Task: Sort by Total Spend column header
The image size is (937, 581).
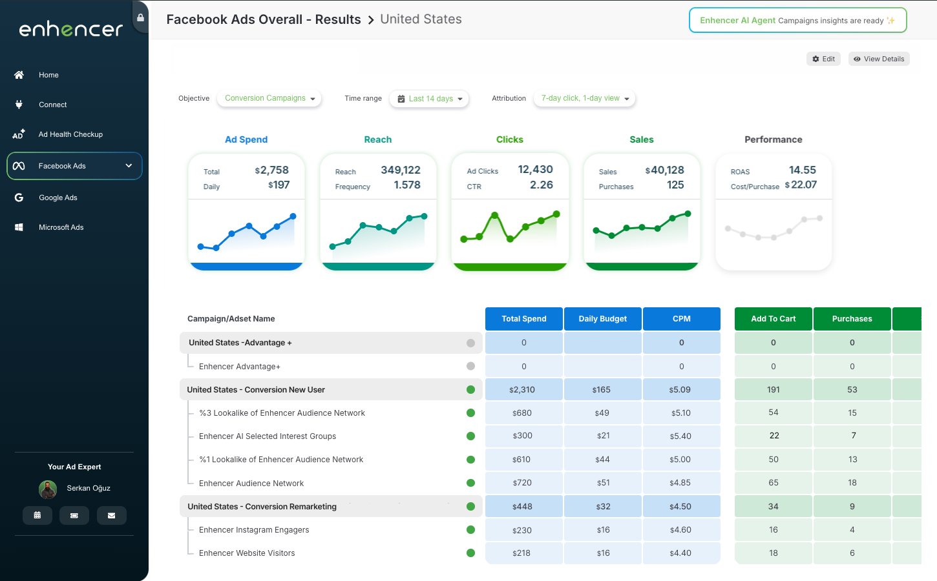Action: [524, 319]
